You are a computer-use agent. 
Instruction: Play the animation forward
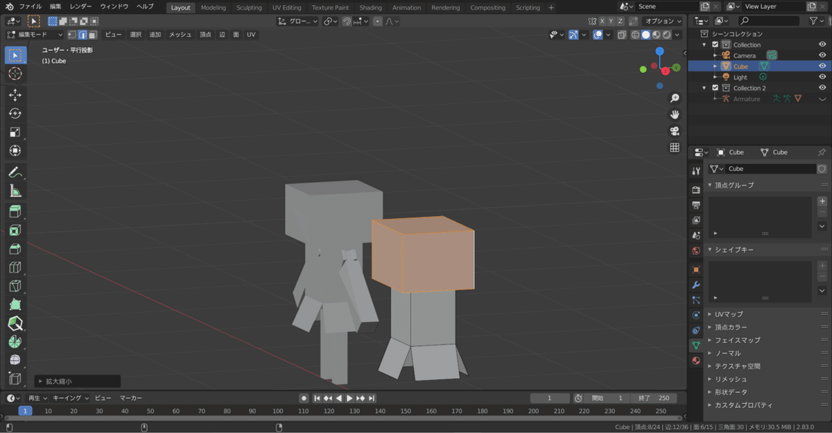coord(349,398)
